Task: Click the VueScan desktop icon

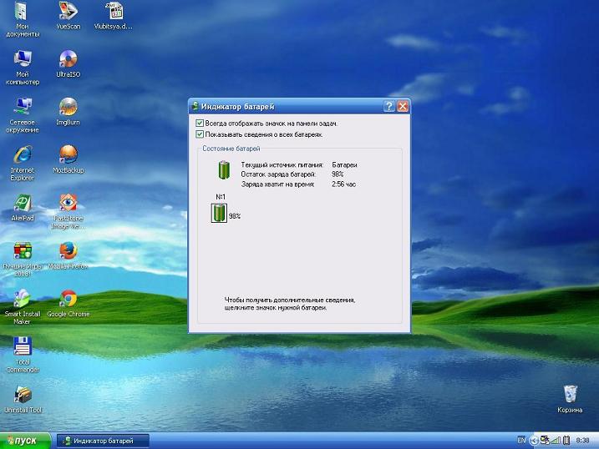Action: coord(68,12)
